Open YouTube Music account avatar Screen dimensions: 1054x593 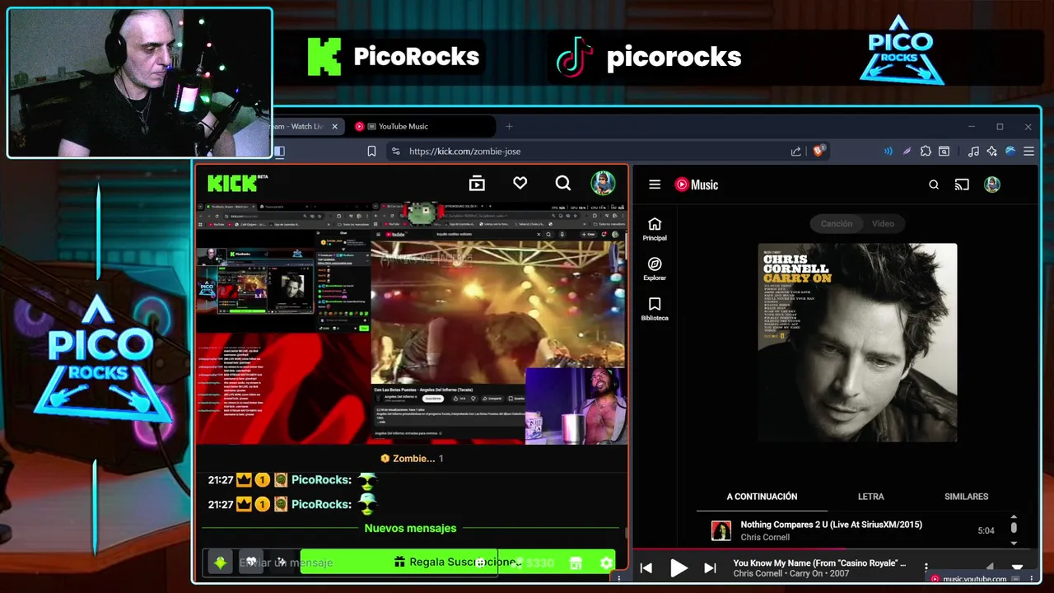click(991, 184)
